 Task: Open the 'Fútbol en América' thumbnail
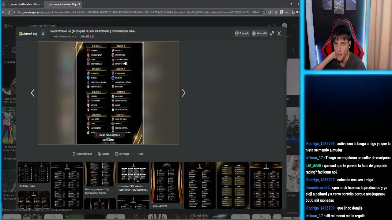tap(166, 182)
